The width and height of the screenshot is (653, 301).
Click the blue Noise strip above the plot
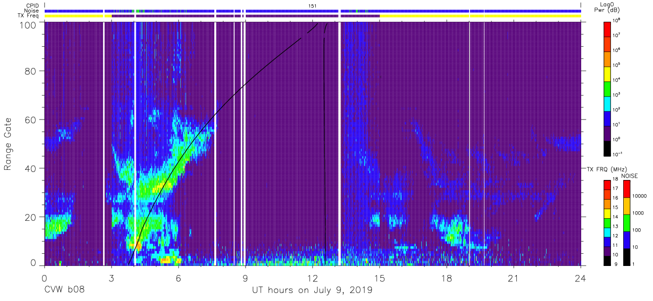[x=313, y=11]
